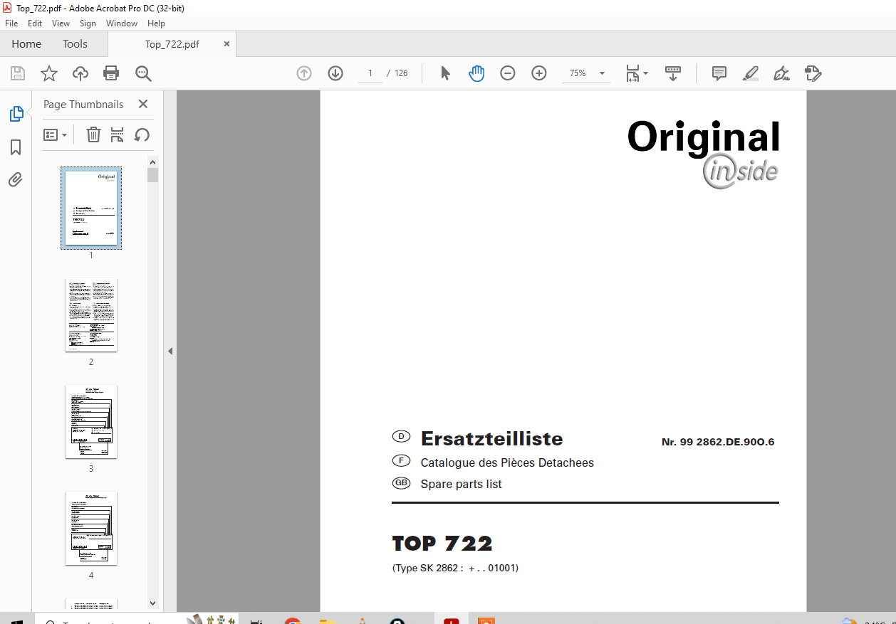The image size is (896, 624).
Task: Click the print pages icon in thumbnails panel
Action: point(118,134)
